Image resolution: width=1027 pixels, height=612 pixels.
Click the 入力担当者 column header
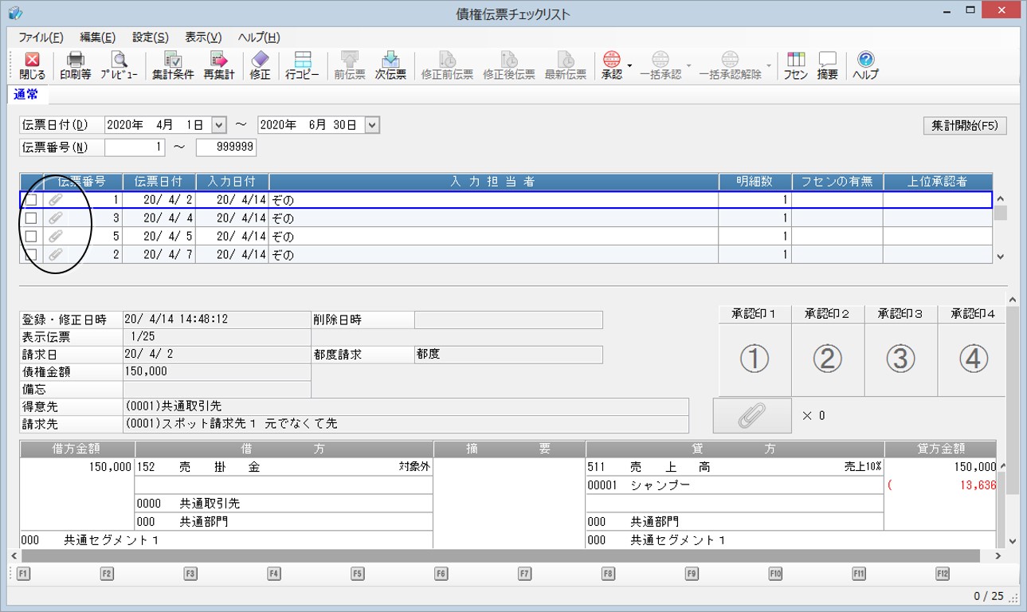pos(493,182)
